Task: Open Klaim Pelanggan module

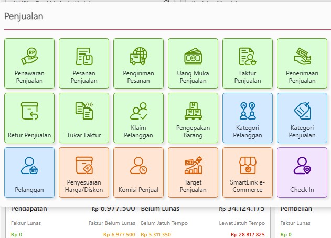Action: (138, 118)
